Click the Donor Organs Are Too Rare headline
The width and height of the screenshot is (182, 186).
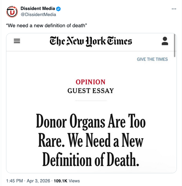91,122
